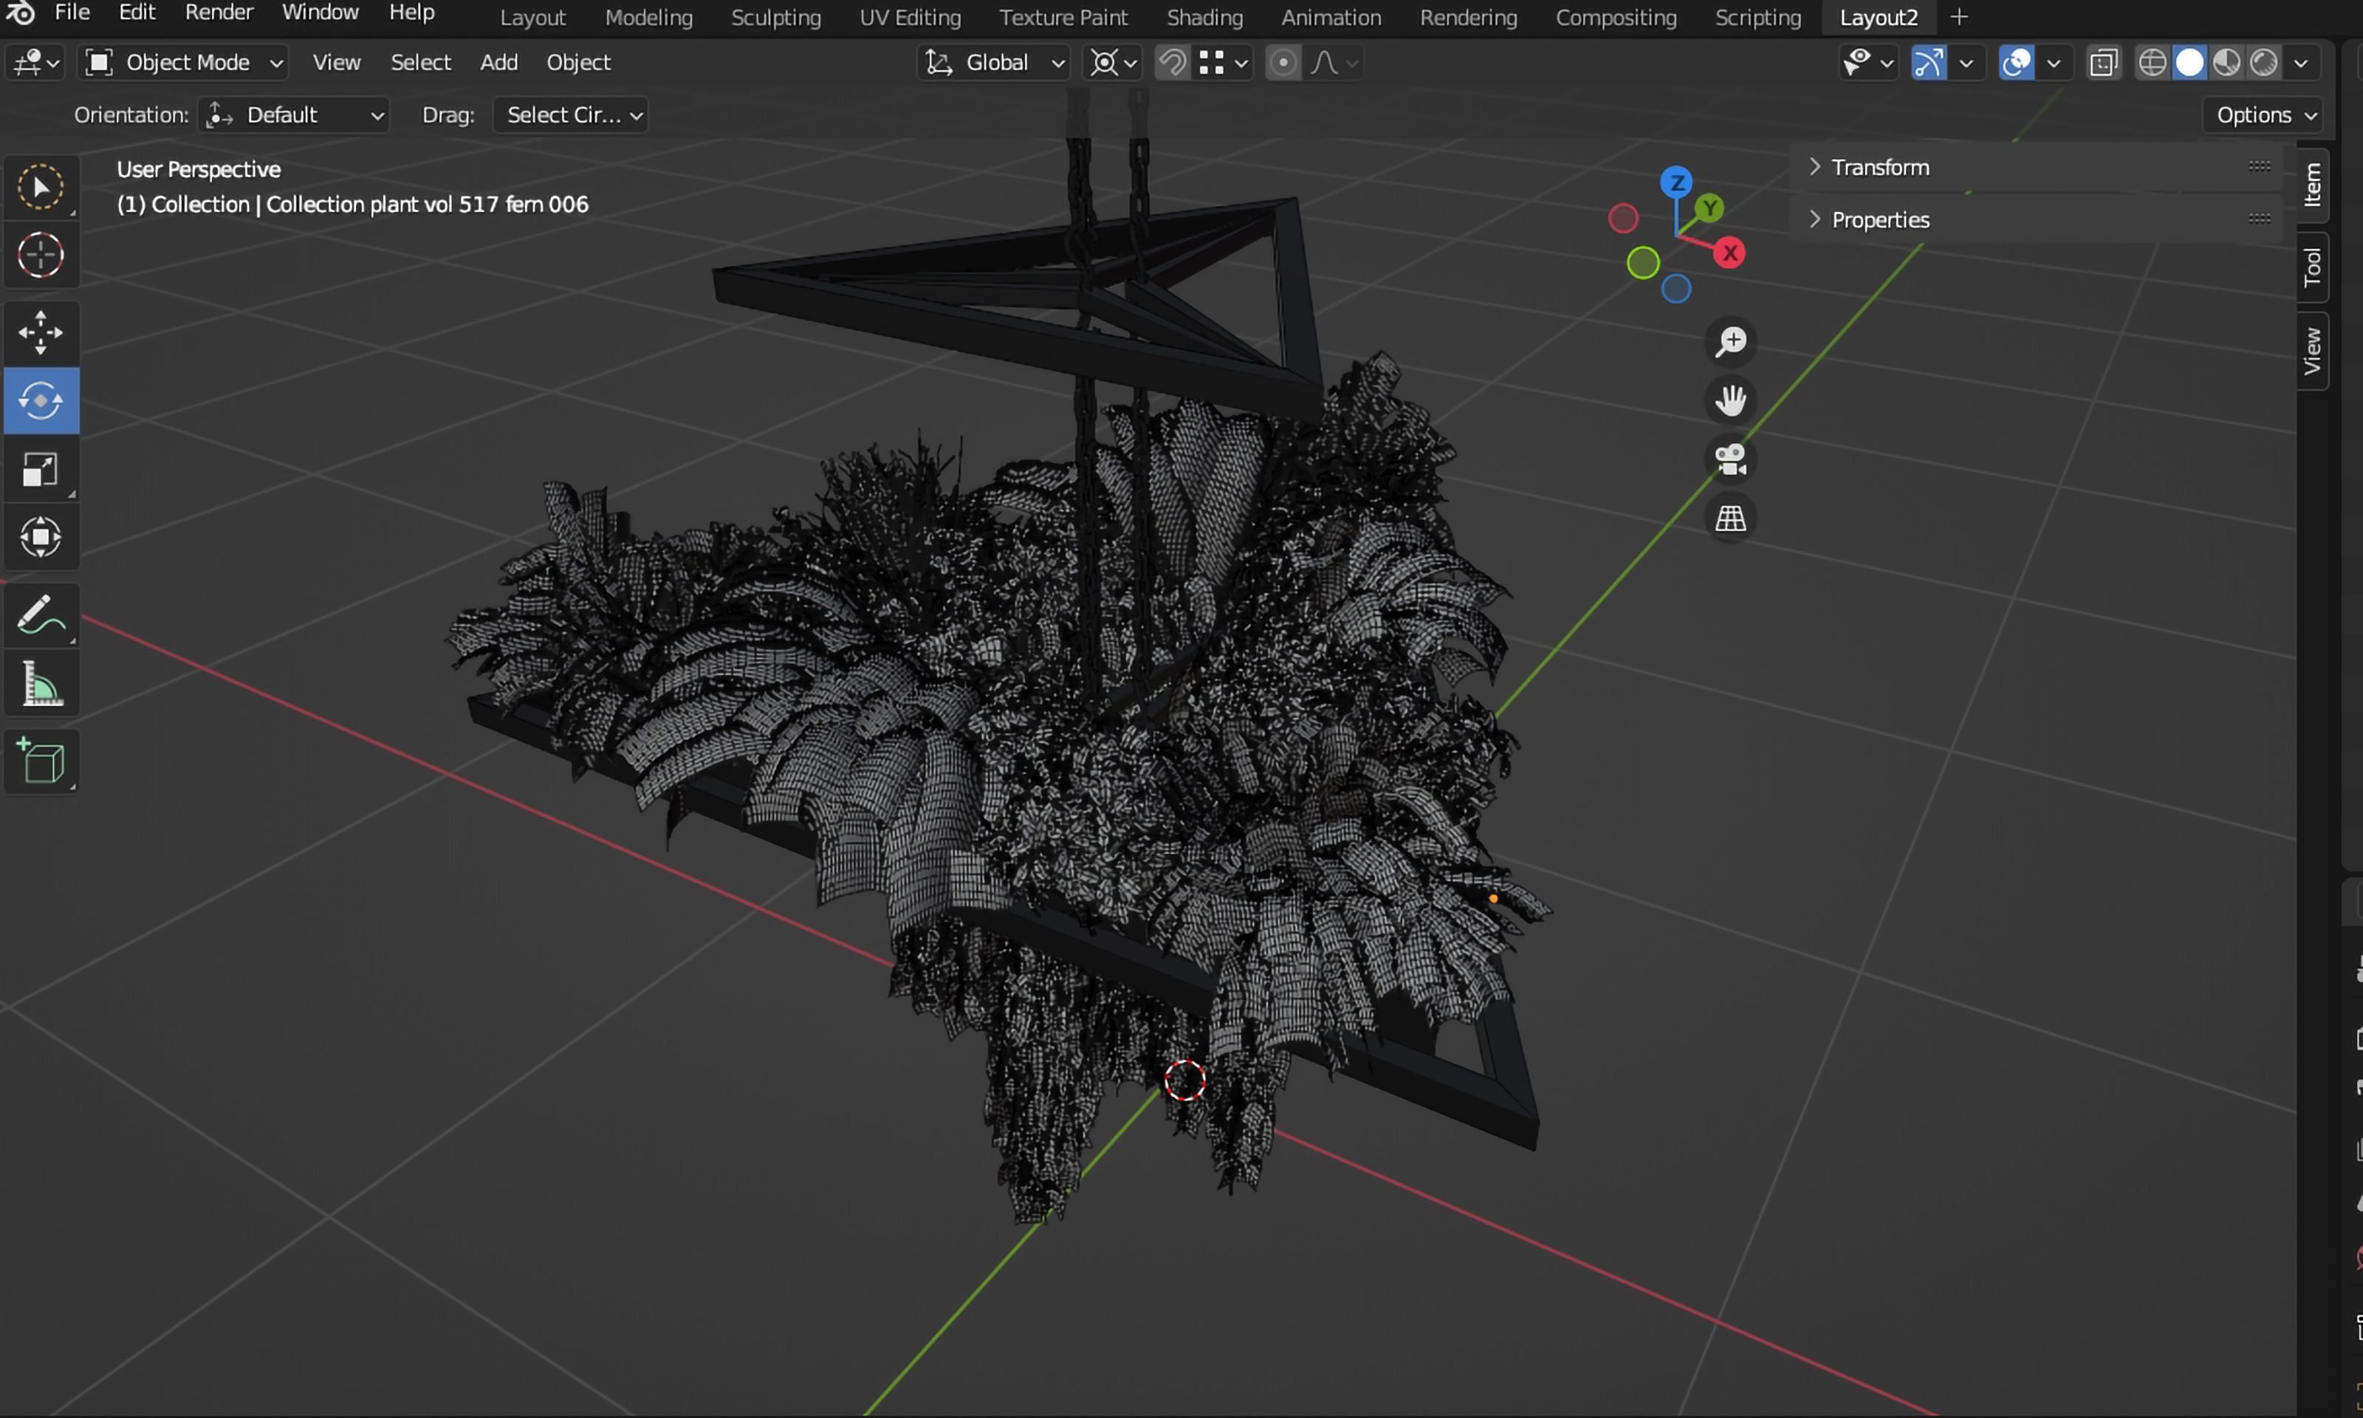The height and width of the screenshot is (1418, 2363).
Task: Open the Drag Select Circle dropdown
Action: point(570,116)
